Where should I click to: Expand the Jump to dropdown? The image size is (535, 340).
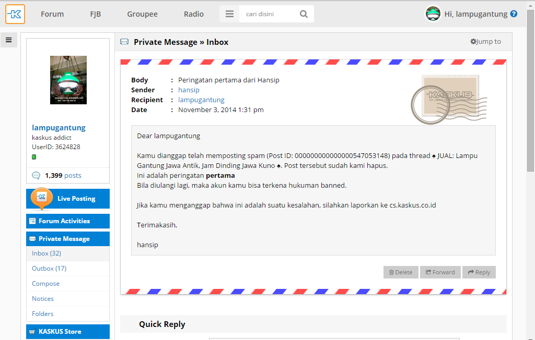[485, 42]
